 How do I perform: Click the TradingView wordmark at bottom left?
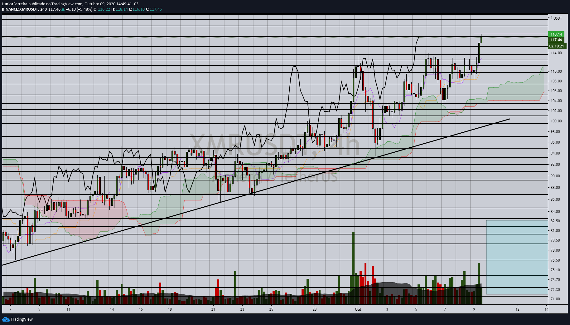point(22,319)
